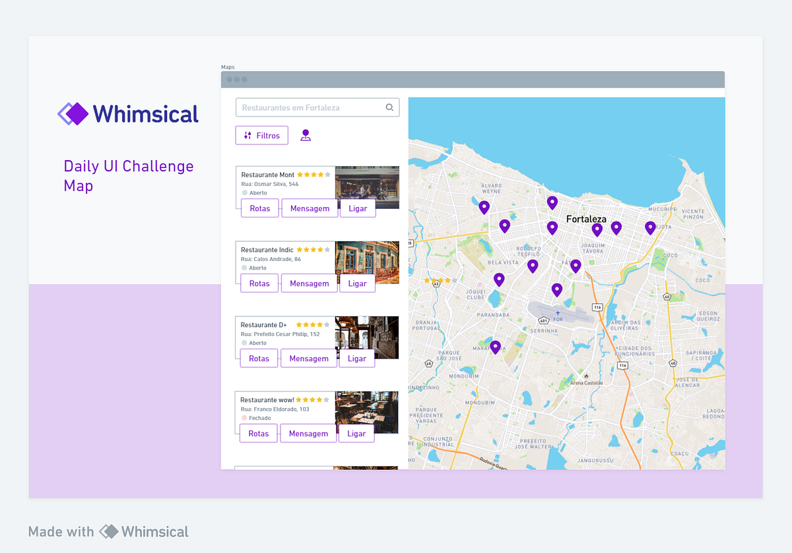Click Mensagem for Restaurante Indic

coord(309,283)
